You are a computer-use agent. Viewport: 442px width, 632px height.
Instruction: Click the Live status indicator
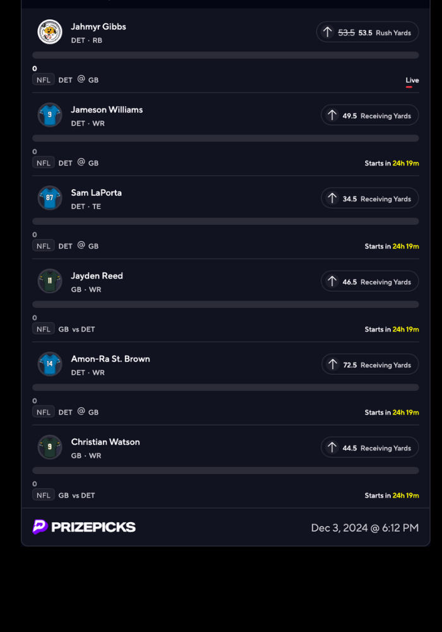coord(412,80)
